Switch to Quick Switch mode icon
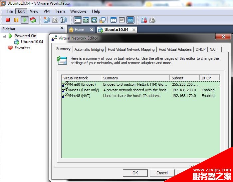The image size is (233, 182). [x=86, y=20]
